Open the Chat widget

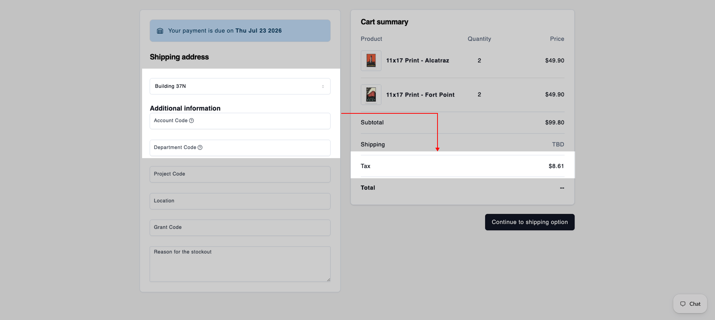coord(690,304)
